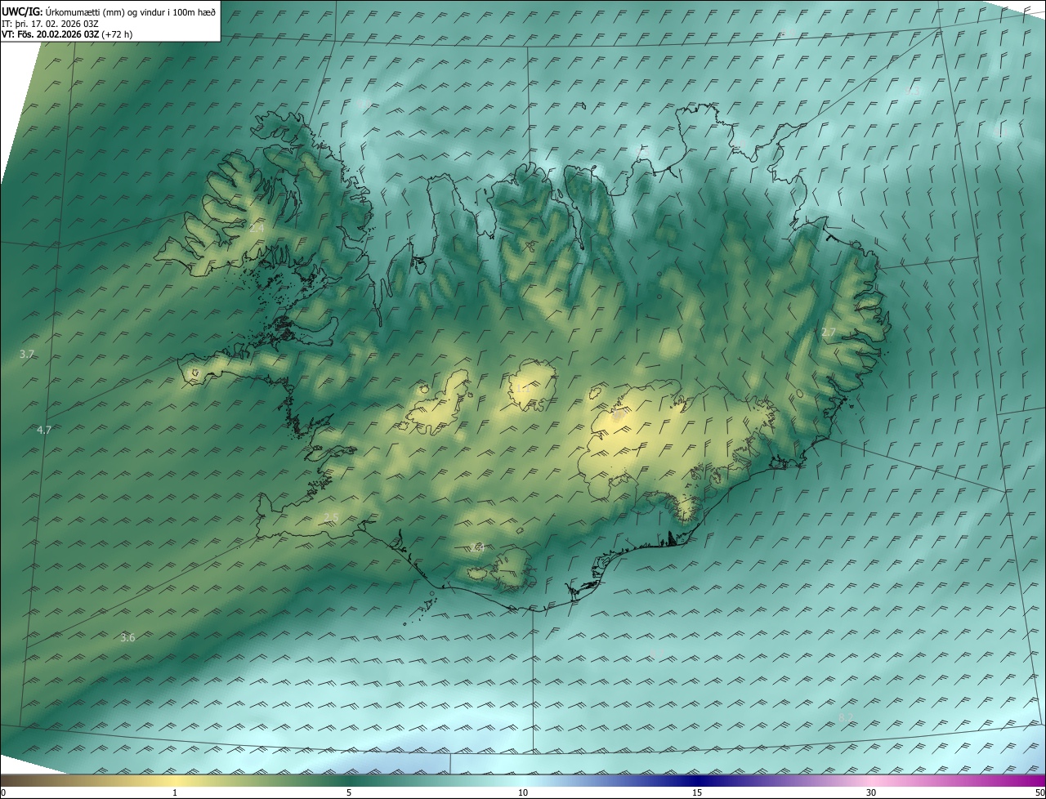
Task: Click the 2.5 value on Reykjanes peninsula
Action: point(330,517)
